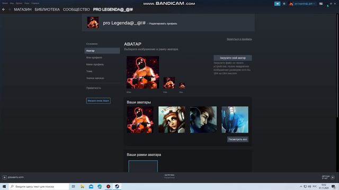Screen dimensions: 339x190
Task: Click the smallest avatar preview image
Action: pyautogui.click(x=182, y=85)
